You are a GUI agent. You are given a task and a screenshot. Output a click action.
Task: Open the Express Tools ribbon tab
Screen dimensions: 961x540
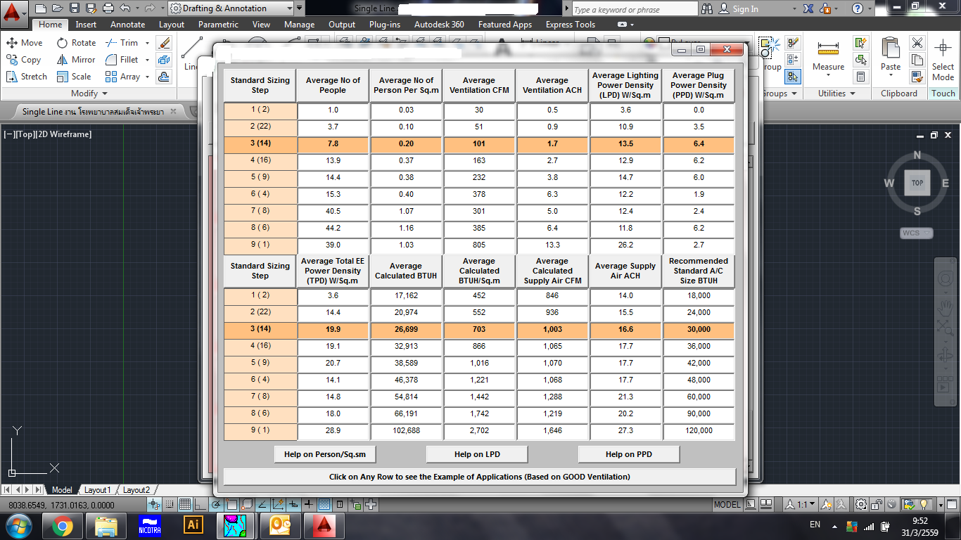pos(570,25)
